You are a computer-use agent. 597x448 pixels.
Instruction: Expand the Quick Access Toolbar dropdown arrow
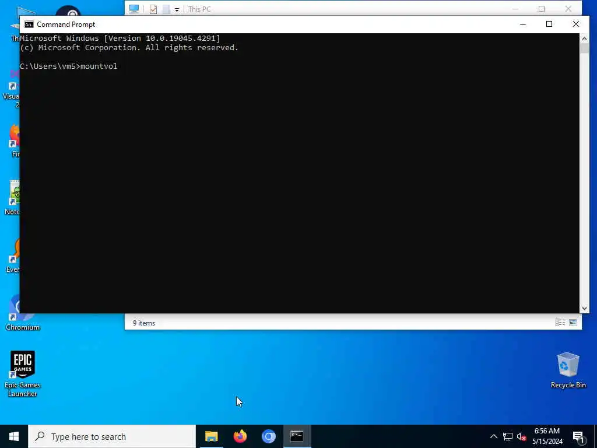(177, 10)
